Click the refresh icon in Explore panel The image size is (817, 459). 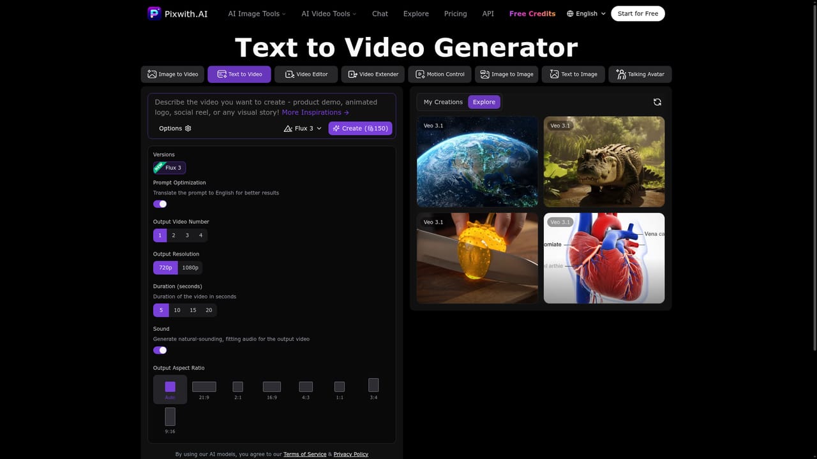657,102
